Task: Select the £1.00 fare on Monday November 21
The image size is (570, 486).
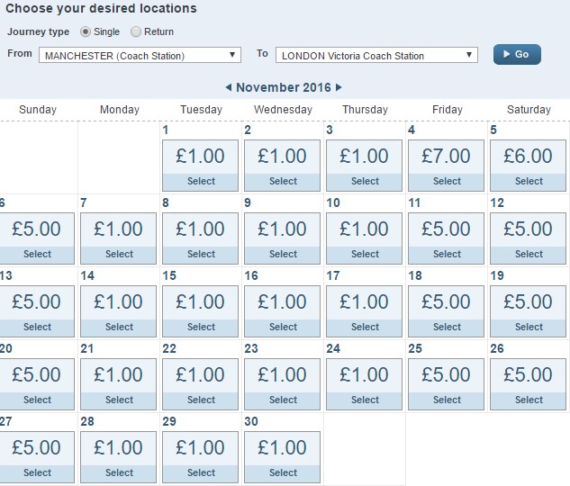Action: pos(118,384)
